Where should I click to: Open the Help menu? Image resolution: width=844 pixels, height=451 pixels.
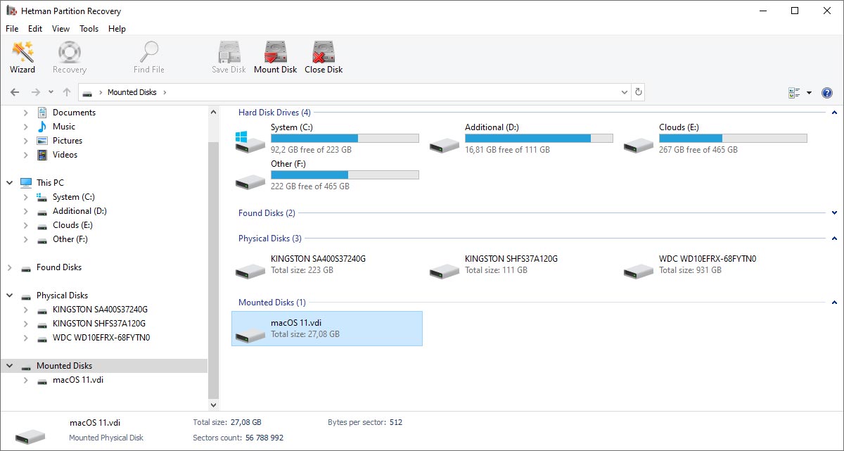[117, 29]
